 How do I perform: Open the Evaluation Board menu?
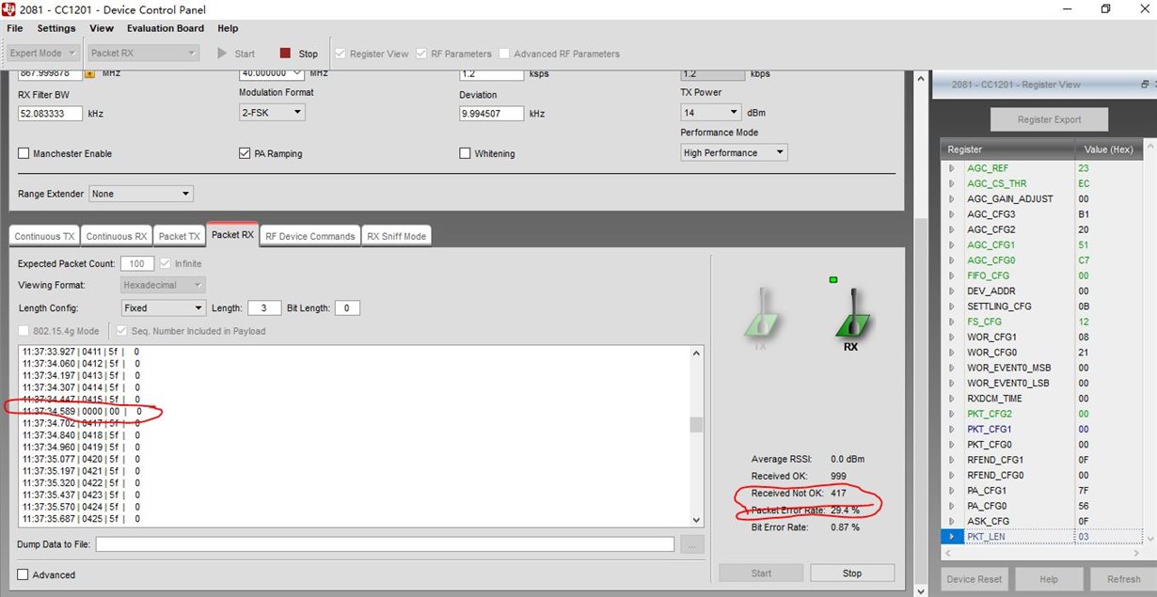166,28
